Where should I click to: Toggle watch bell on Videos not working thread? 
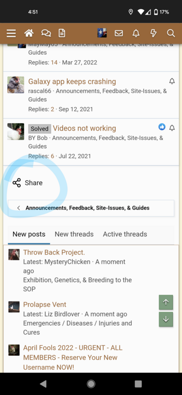(172, 128)
